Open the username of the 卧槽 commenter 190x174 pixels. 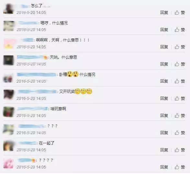pyautogui.click(x=36, y=75)
